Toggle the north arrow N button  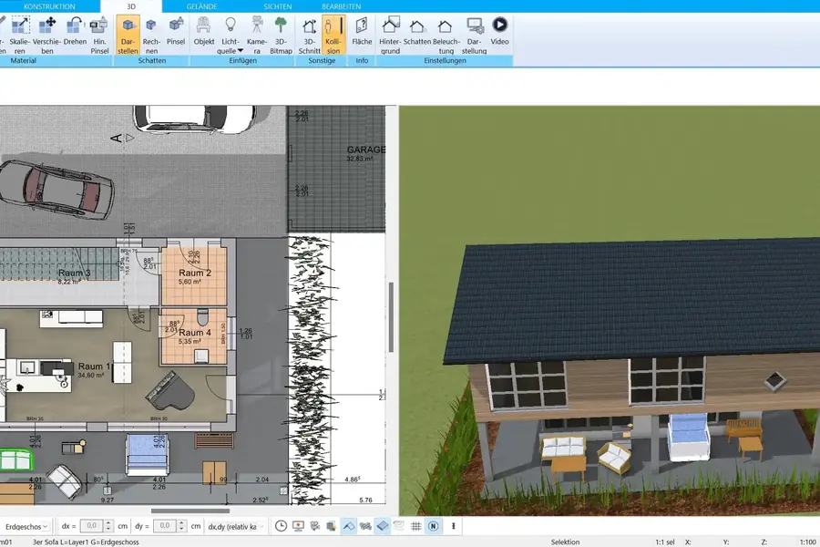point(434,526)
